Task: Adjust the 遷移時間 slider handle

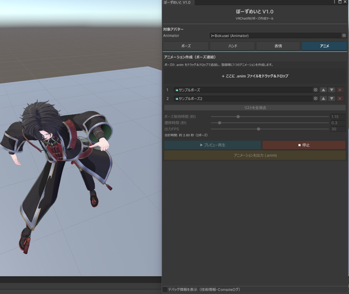Action: pyautogui.click(x=219, y=123)
